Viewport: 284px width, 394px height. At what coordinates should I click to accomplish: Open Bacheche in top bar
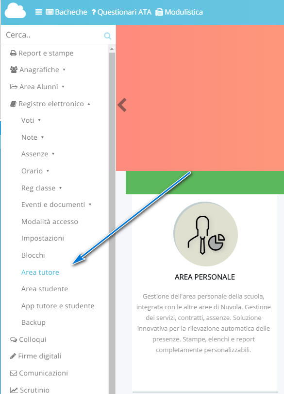67,12
